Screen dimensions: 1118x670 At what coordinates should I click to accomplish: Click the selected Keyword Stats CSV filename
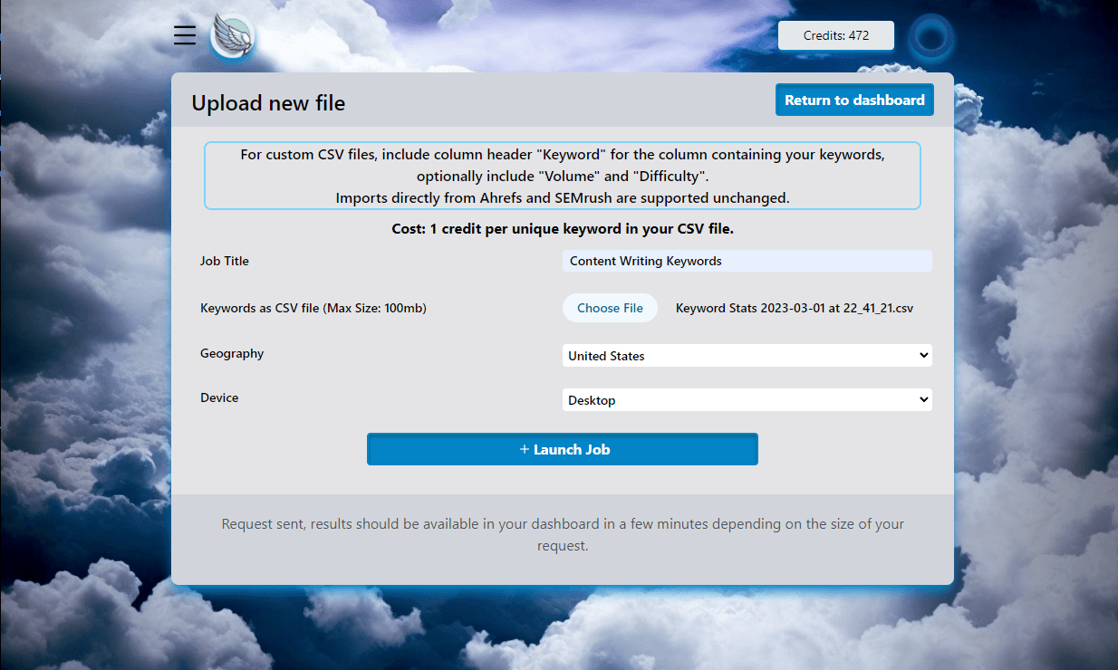tap(794, 308)
